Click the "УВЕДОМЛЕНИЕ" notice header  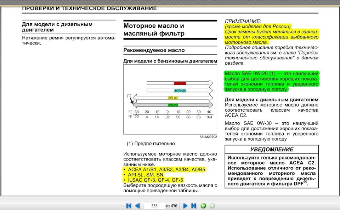272,150
